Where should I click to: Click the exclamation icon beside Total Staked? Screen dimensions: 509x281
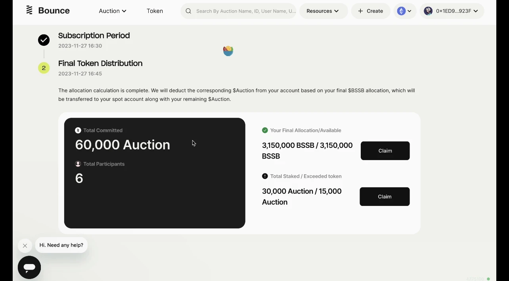click(x=264, y=176)
